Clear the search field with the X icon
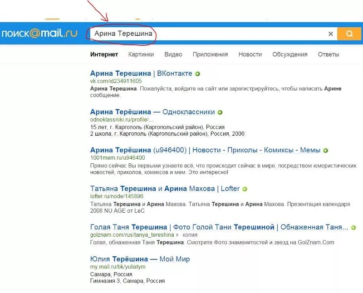 (331, 34)
